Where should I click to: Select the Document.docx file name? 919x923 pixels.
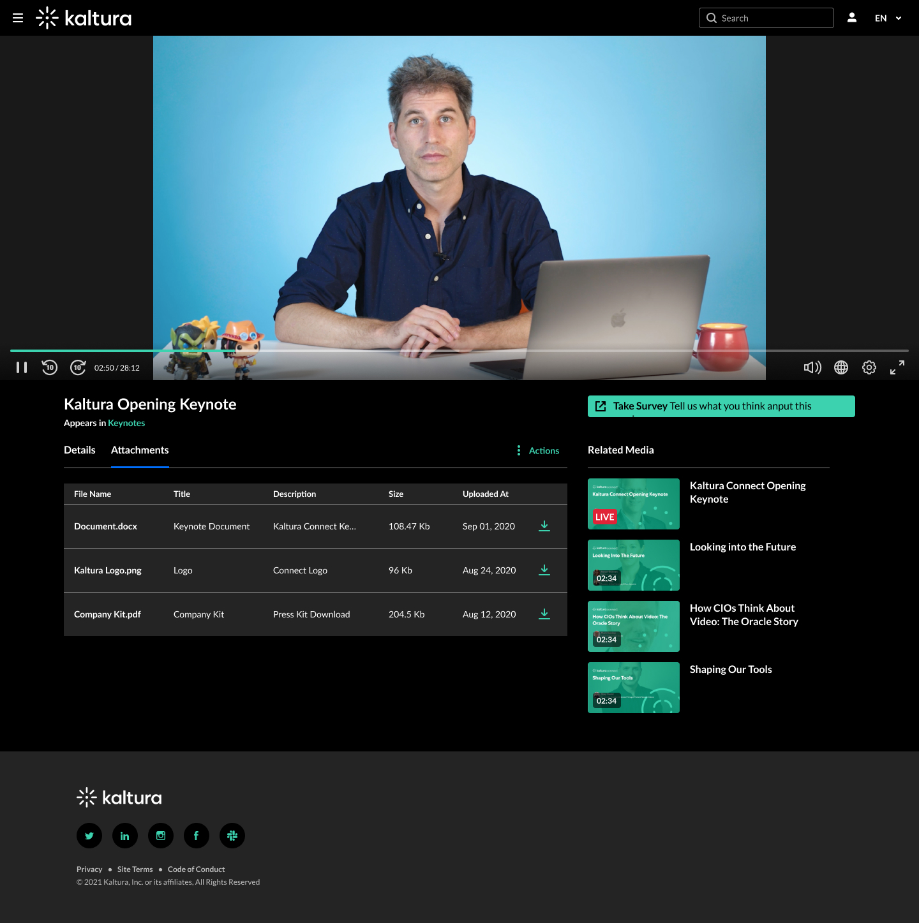click(106, 526)
